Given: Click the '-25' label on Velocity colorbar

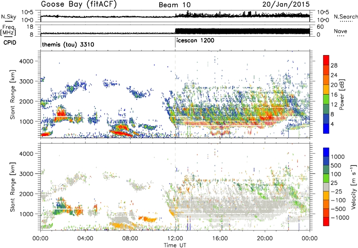Looking at the screenshot, I should click(337, 192).
